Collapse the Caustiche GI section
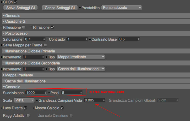 coord(4,21)
